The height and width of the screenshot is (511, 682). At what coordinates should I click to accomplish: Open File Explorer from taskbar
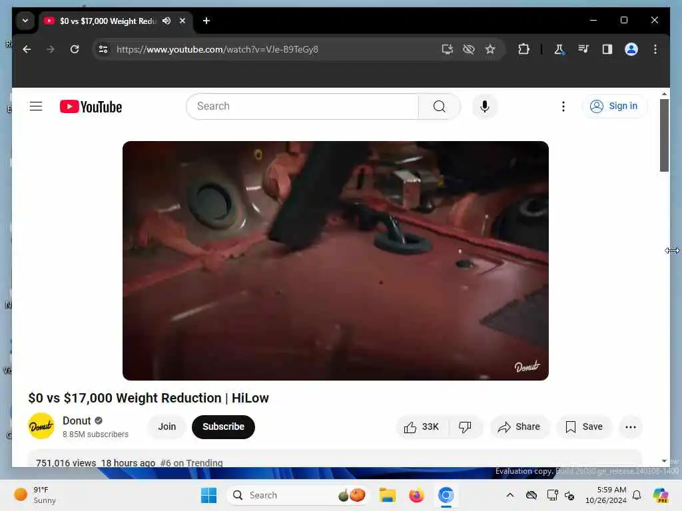click(387, 495)
